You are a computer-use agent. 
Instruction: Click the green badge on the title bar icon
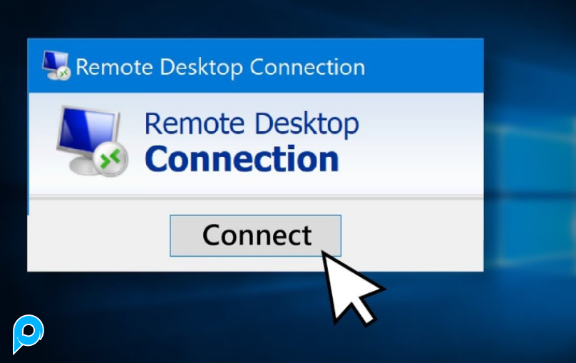pos(64,74)
